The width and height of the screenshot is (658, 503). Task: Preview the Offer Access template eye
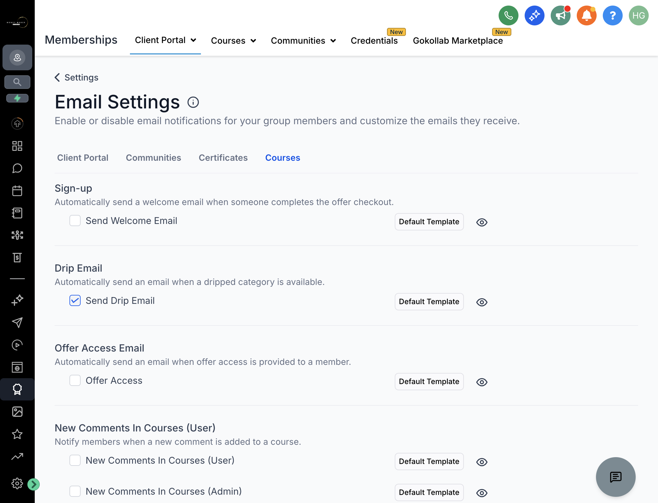pos(482,382)
